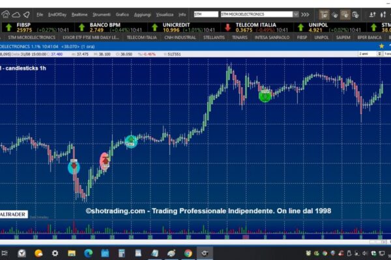Click the up-down arrows sort icon

372,15
